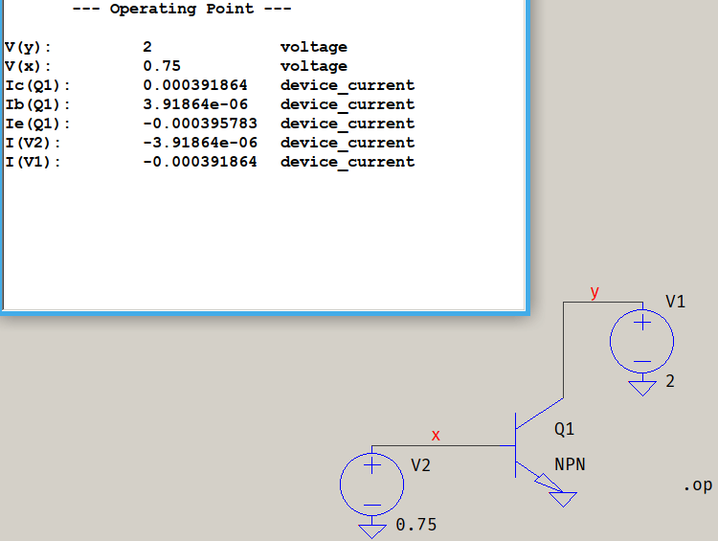The image size is (718, 541).
Task: Select the I(V1) row label
Action: pyautogui.click(x=32, y=162)
